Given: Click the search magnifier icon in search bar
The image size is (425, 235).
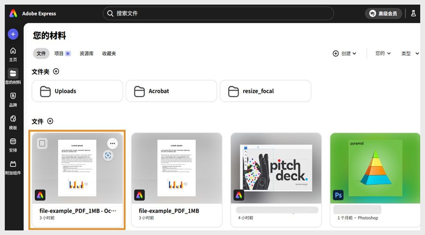Looking at the screenshot, I should [110, 13].
